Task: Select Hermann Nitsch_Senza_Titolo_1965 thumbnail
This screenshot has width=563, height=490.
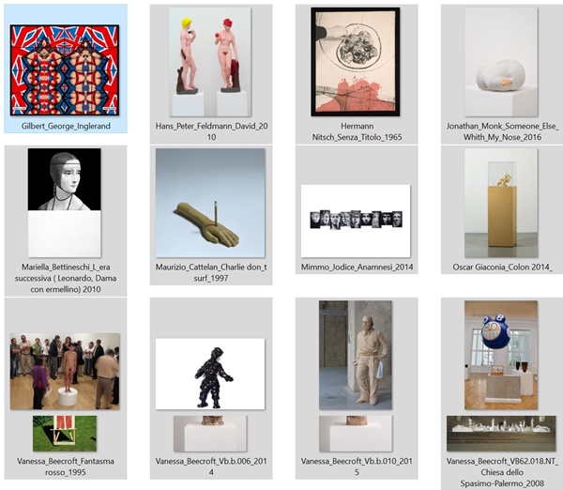Action: point(356,62)
